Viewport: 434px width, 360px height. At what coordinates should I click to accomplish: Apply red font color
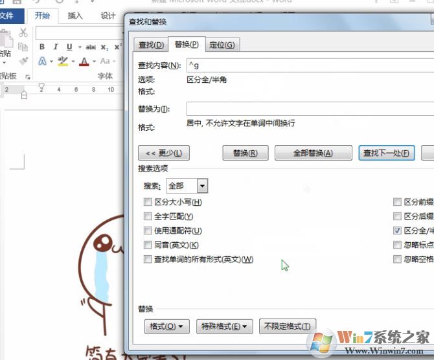click(84, 61)
